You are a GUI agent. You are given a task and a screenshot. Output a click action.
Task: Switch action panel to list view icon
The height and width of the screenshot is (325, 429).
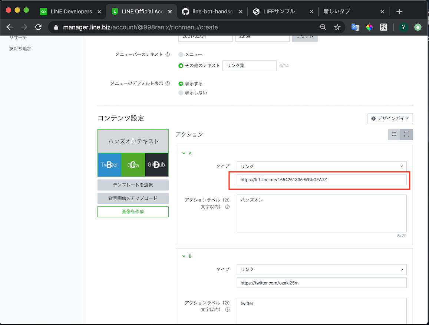(394, 134)
